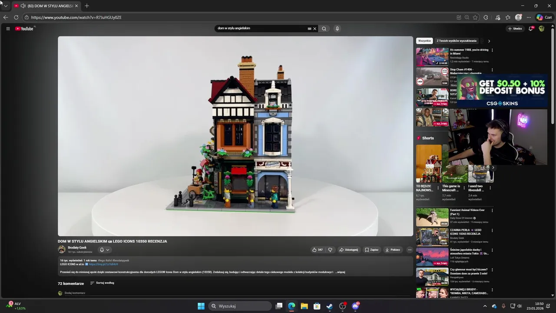556x313 pixels.
Task: Open YouTube notifications bell
Action: click(x=531, y=29)
